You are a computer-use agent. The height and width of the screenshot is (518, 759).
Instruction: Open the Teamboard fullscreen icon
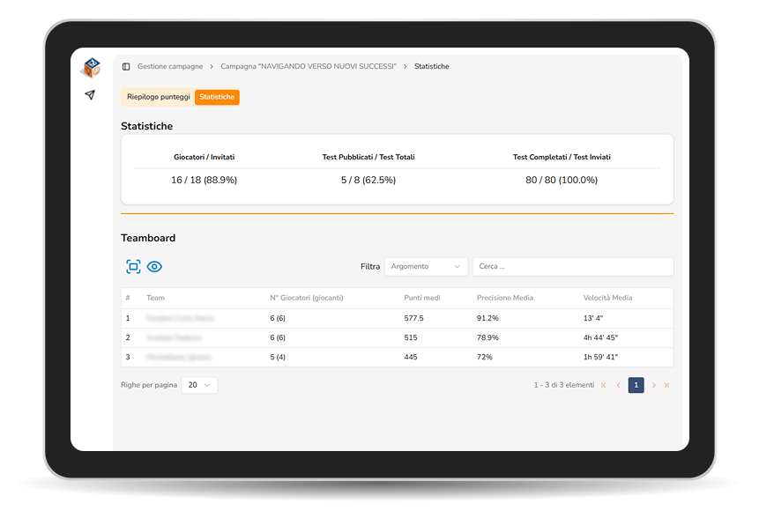coord(133,267)
